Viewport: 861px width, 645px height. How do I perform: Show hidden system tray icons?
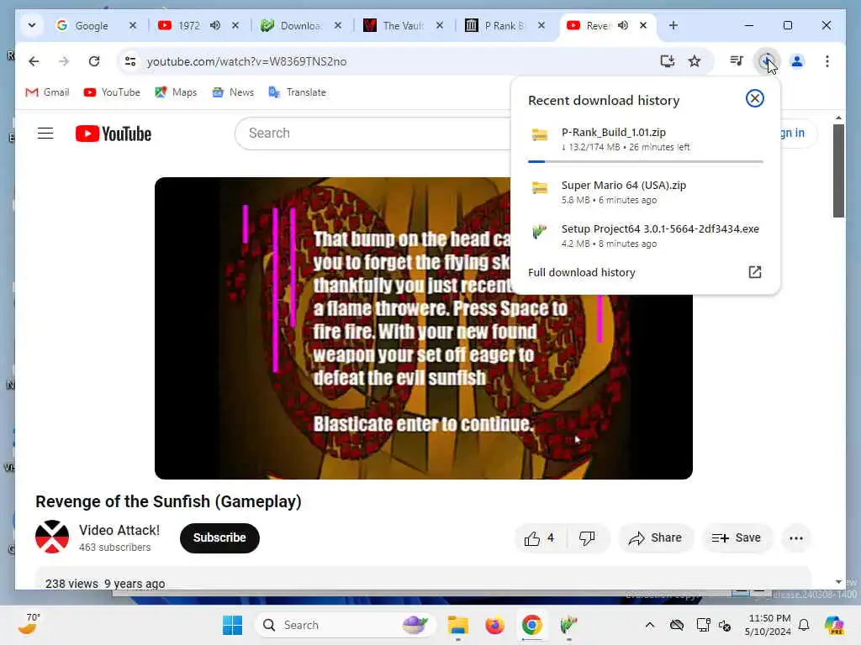(650, 625)
